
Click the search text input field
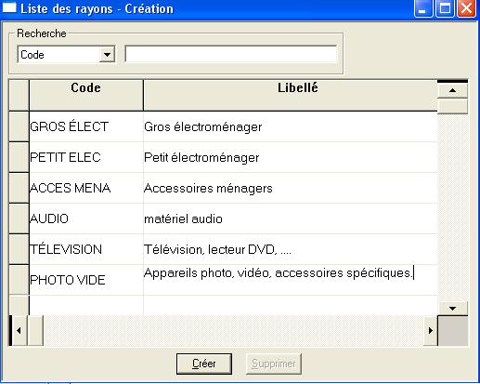[231, 54]
